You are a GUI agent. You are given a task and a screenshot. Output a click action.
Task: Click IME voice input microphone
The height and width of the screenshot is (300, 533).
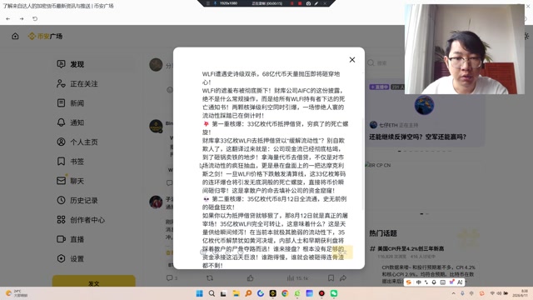tap(434, 282)
